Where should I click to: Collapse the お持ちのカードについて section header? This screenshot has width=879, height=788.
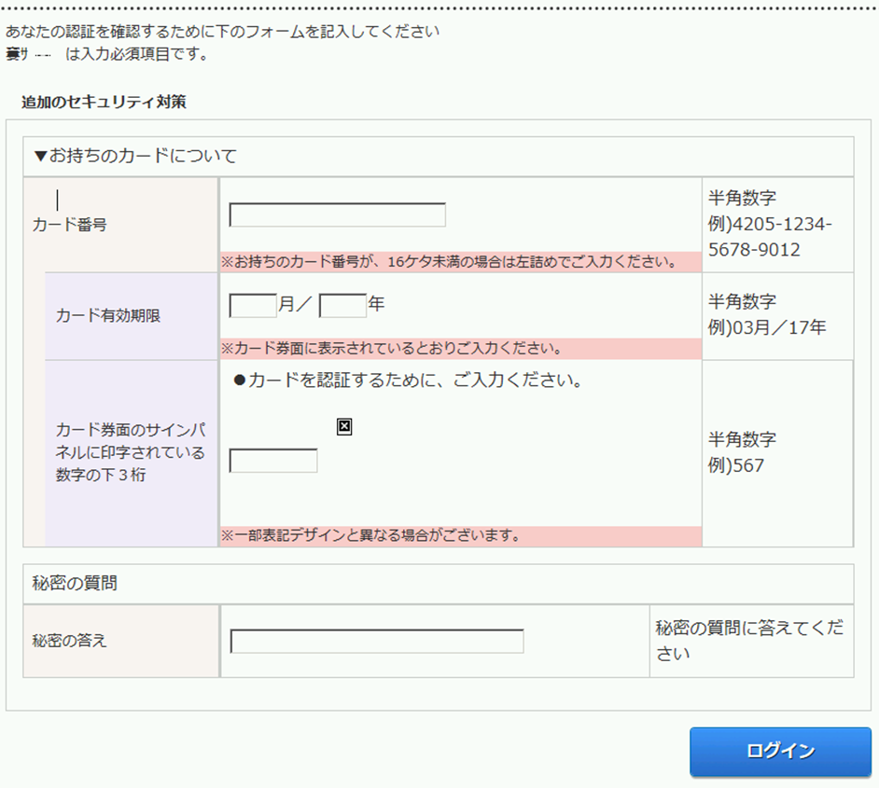click(x=135, y=156)
